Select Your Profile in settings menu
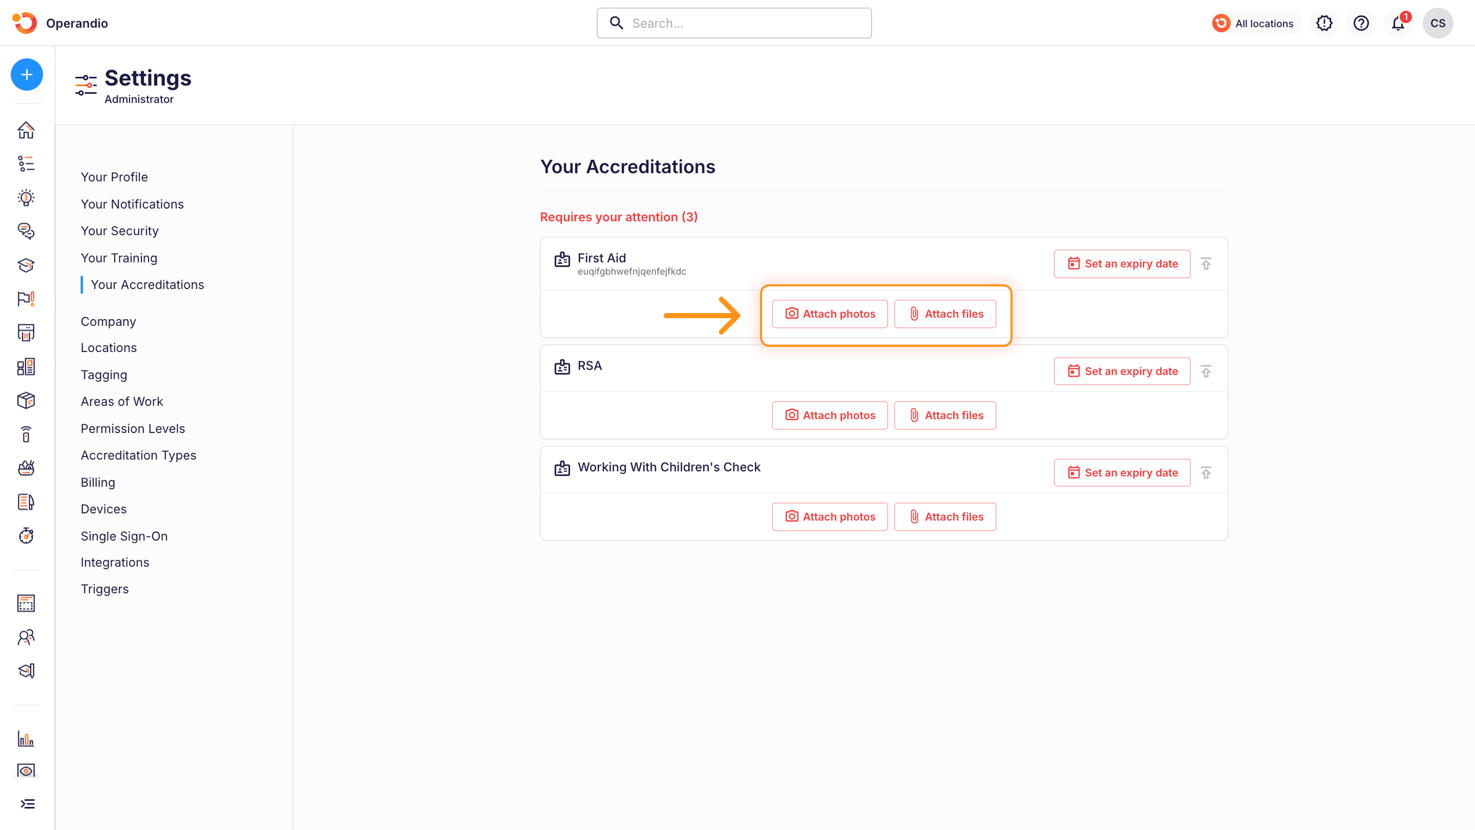Screen dimensions: 1475x830 pos(114,177)
